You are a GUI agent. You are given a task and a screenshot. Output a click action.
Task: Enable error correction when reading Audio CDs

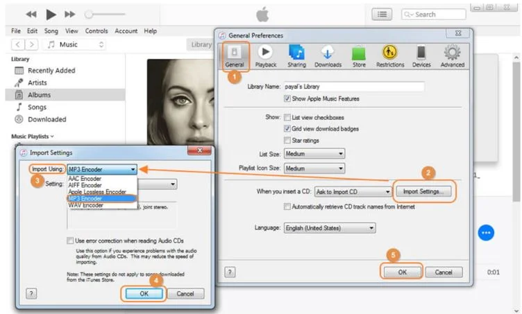[x=70, y=240]
